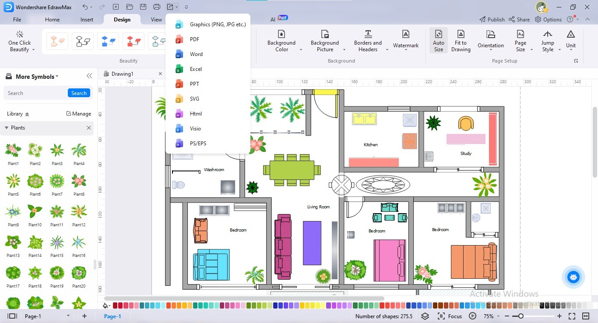This screenshot has height=323, width=598.
Task: Enable full screen view
Action: [x=571, y=316]
